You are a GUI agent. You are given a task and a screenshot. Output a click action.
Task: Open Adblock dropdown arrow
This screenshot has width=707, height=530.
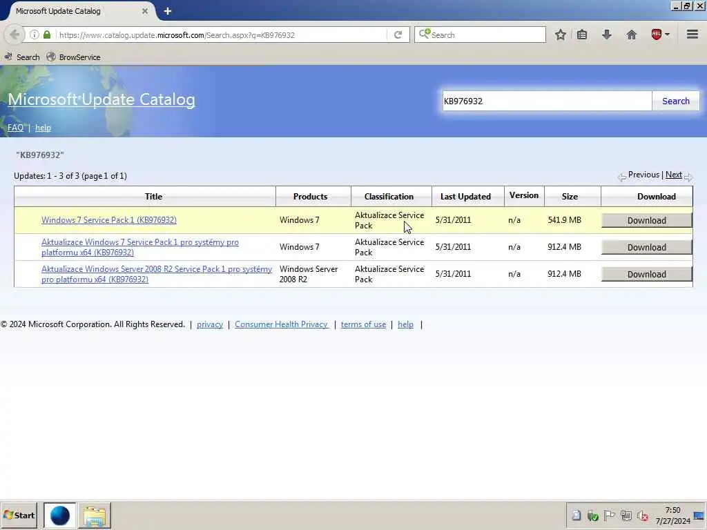pyautogui.click(x=668, y=35)
